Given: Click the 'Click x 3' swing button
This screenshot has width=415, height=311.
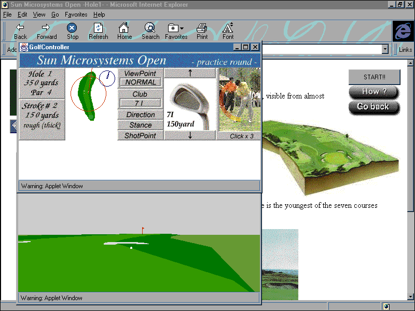Looking at the screenshot, I should (240, 136).
